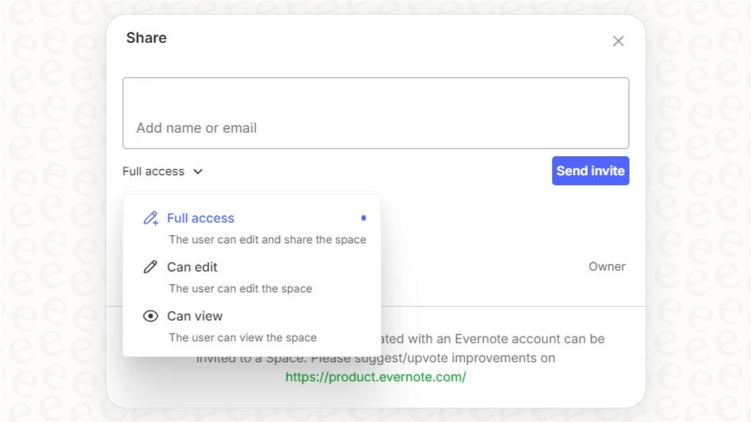The width and height of the screenshot is (751, 422).
Task: Click the pencil icon beside Can edit
Action: [150, 267]
